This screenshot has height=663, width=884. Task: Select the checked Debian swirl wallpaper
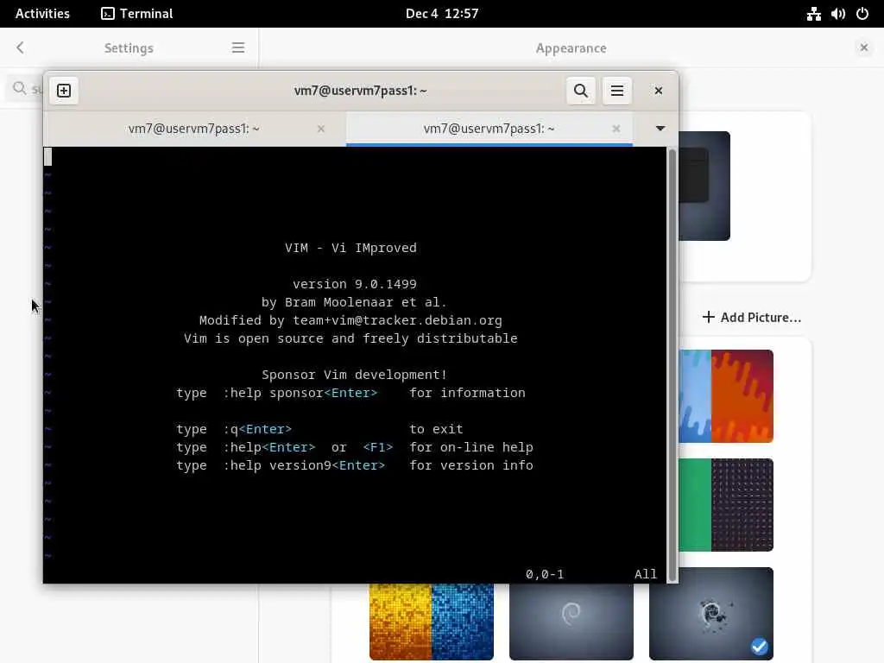click(x=711, y=614)
